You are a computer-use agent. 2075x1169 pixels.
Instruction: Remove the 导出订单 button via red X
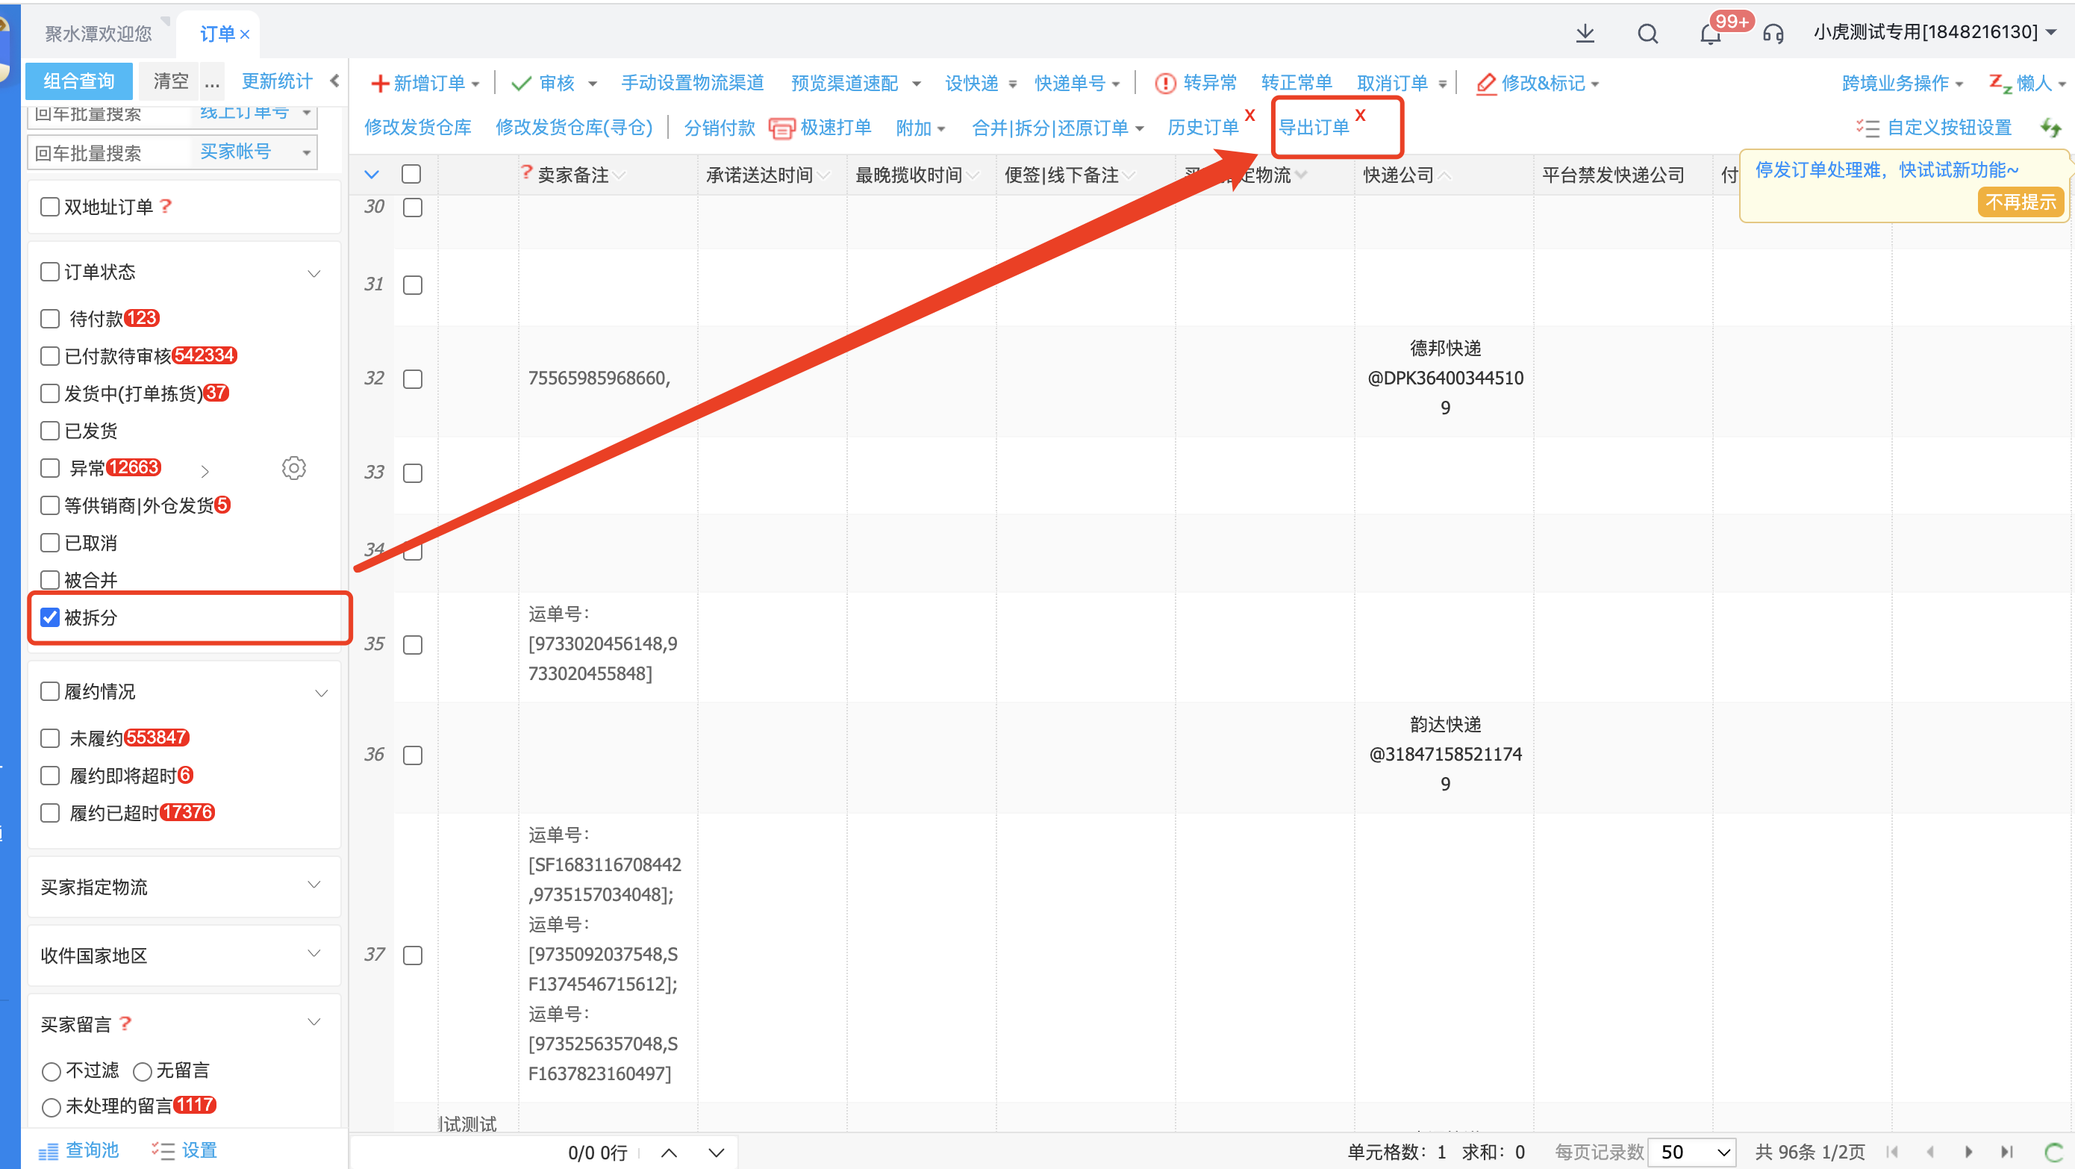1360,115
